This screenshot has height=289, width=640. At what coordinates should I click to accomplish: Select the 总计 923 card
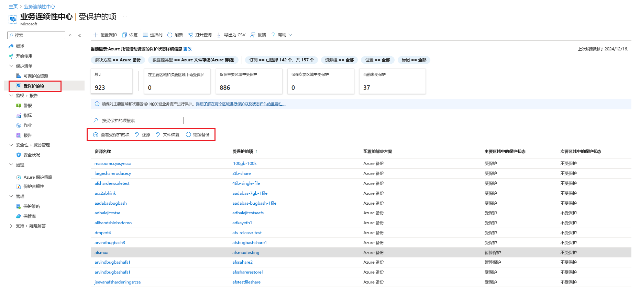[111, 81]
